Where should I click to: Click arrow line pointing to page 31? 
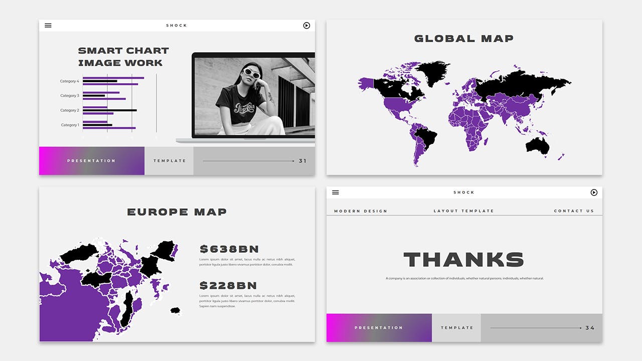(x=248, y=161)
